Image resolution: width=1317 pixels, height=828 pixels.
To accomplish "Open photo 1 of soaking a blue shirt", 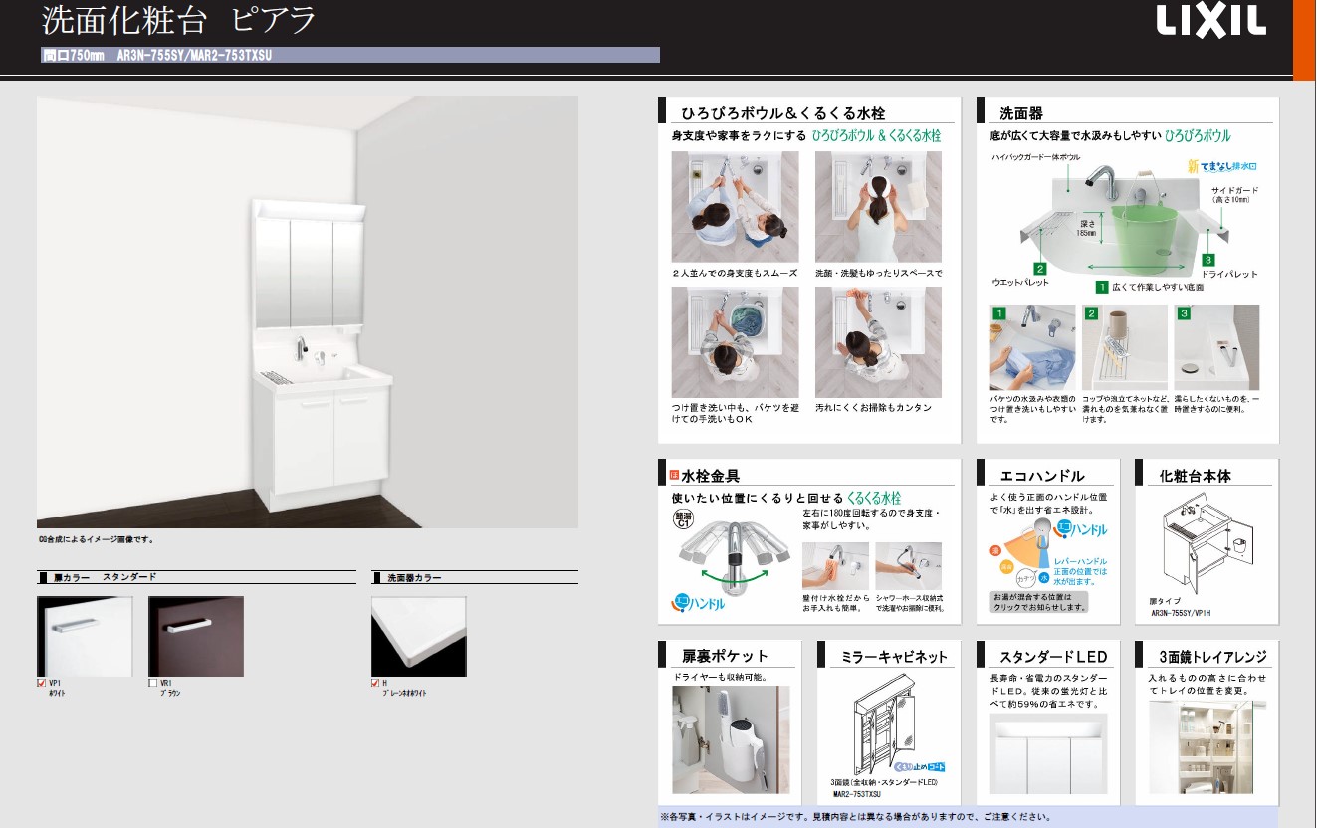I will click(1032, 347).
